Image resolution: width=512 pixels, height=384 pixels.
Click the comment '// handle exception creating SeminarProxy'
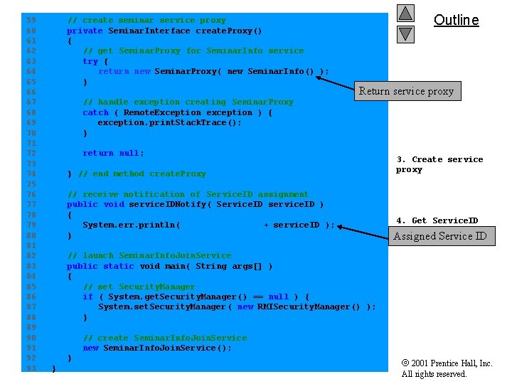tap(188, 102)
